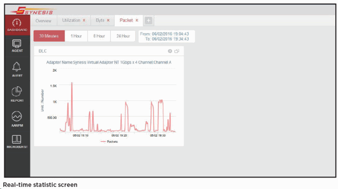
Task: Switch to the Utilization tab
Action: click(71, 20)
